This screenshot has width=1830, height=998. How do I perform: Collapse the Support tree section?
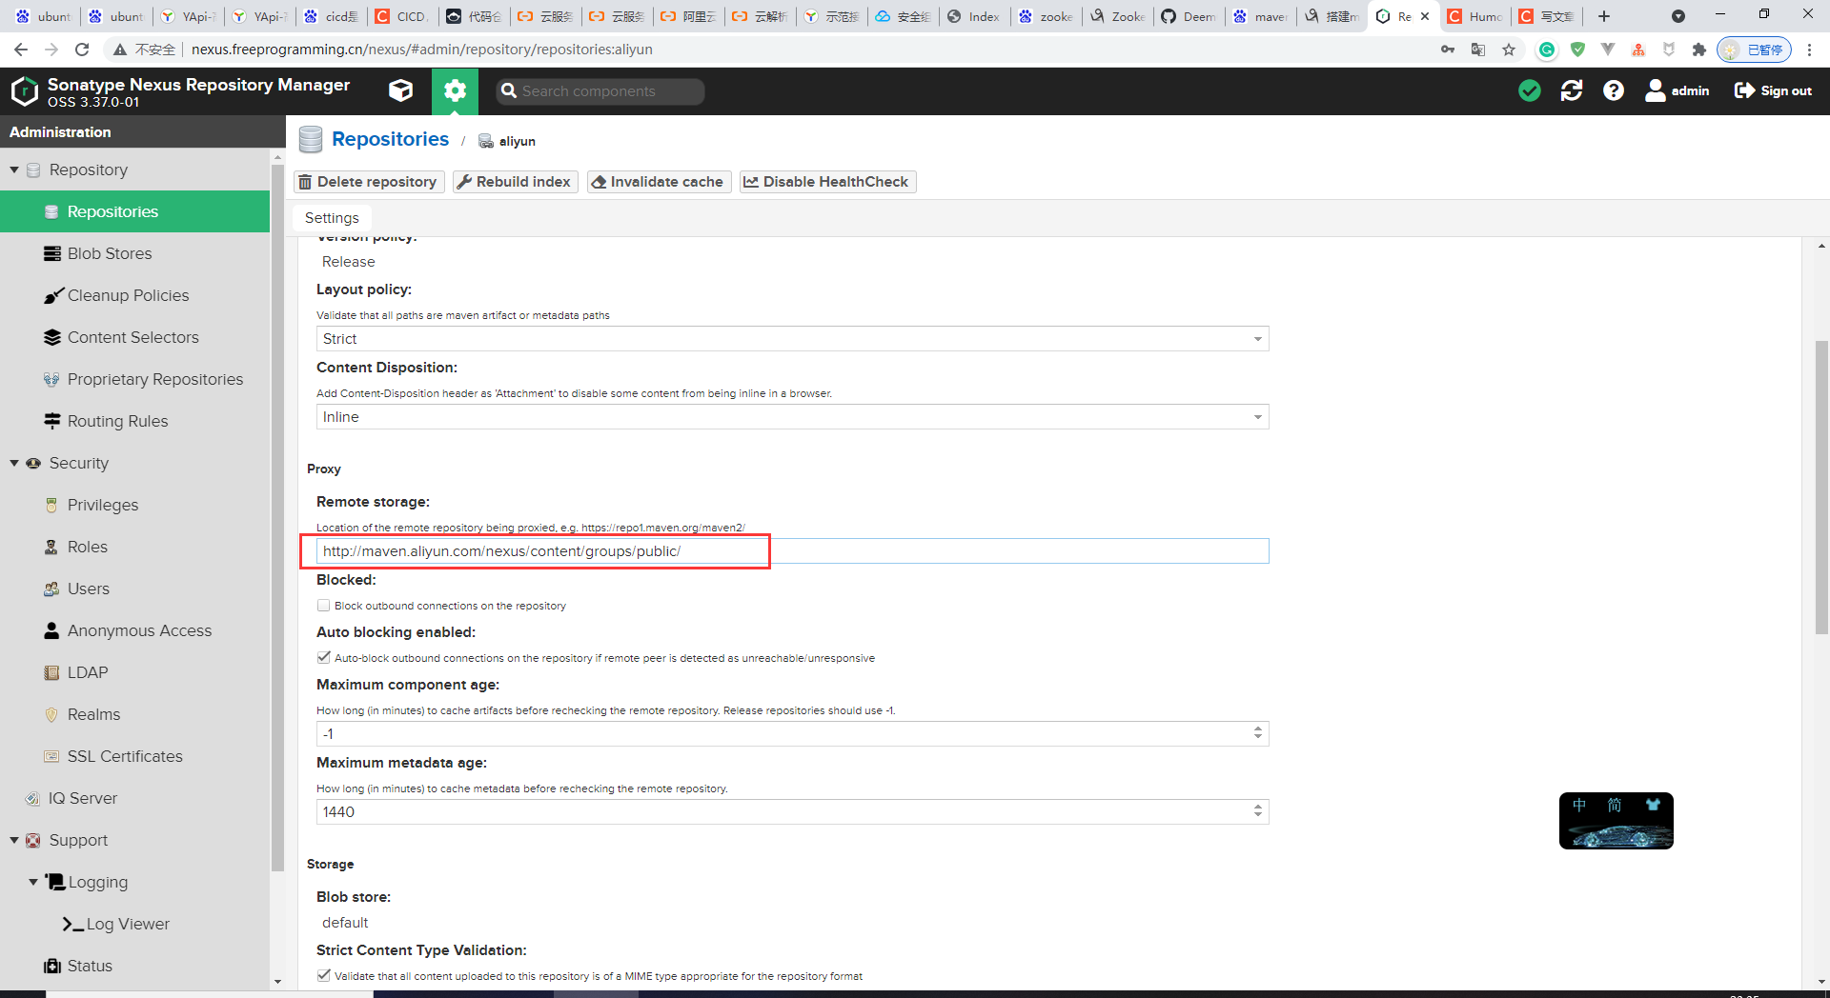click(14, 840)
